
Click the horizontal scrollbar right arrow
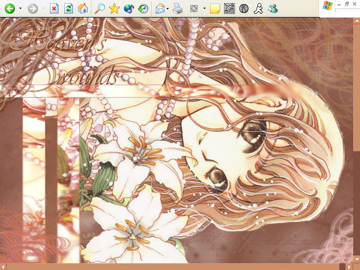tap(350, 267)
